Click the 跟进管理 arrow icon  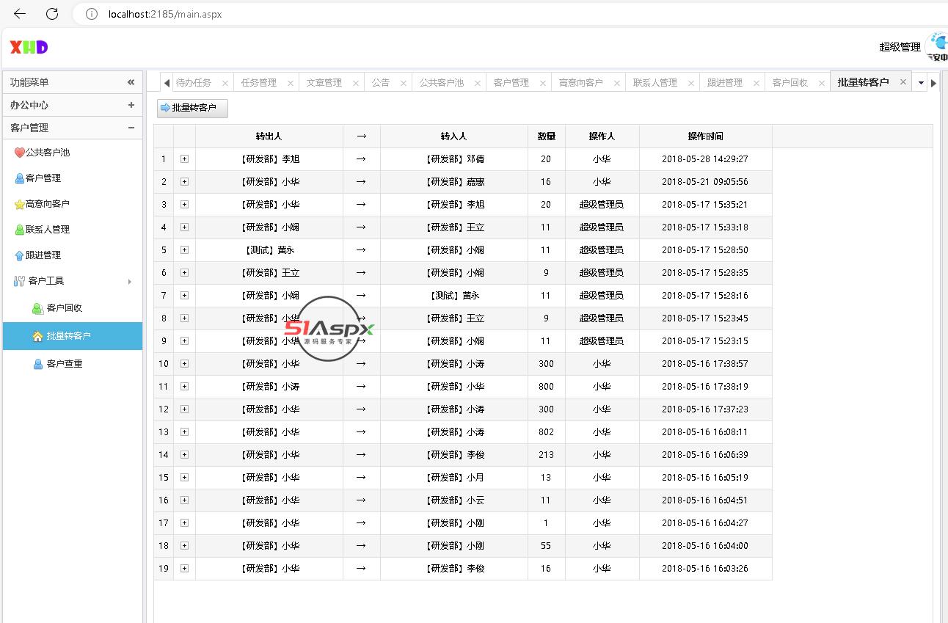coord(20,255)
